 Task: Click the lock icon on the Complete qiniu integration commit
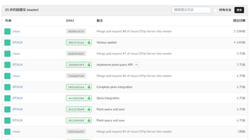click(x=89, y=87)
